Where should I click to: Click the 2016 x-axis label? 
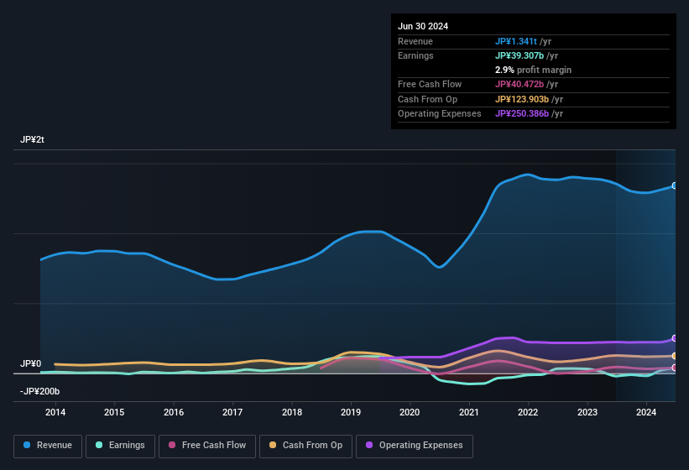coord(174,412)
